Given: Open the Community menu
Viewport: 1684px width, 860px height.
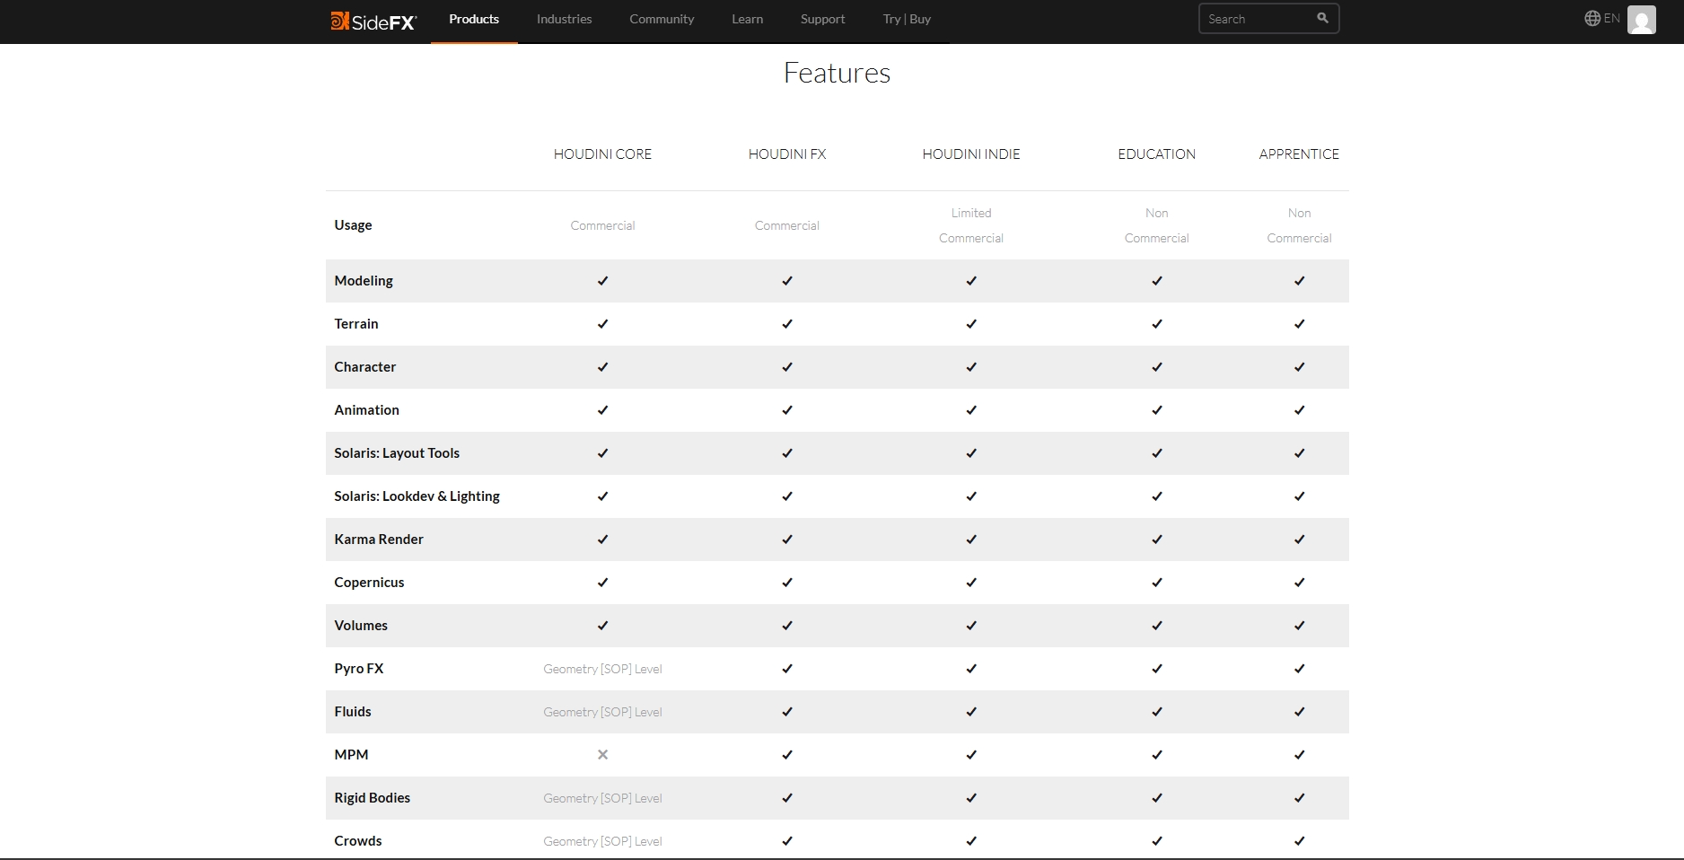Looking at the screenshot, I should coord(662,19).
